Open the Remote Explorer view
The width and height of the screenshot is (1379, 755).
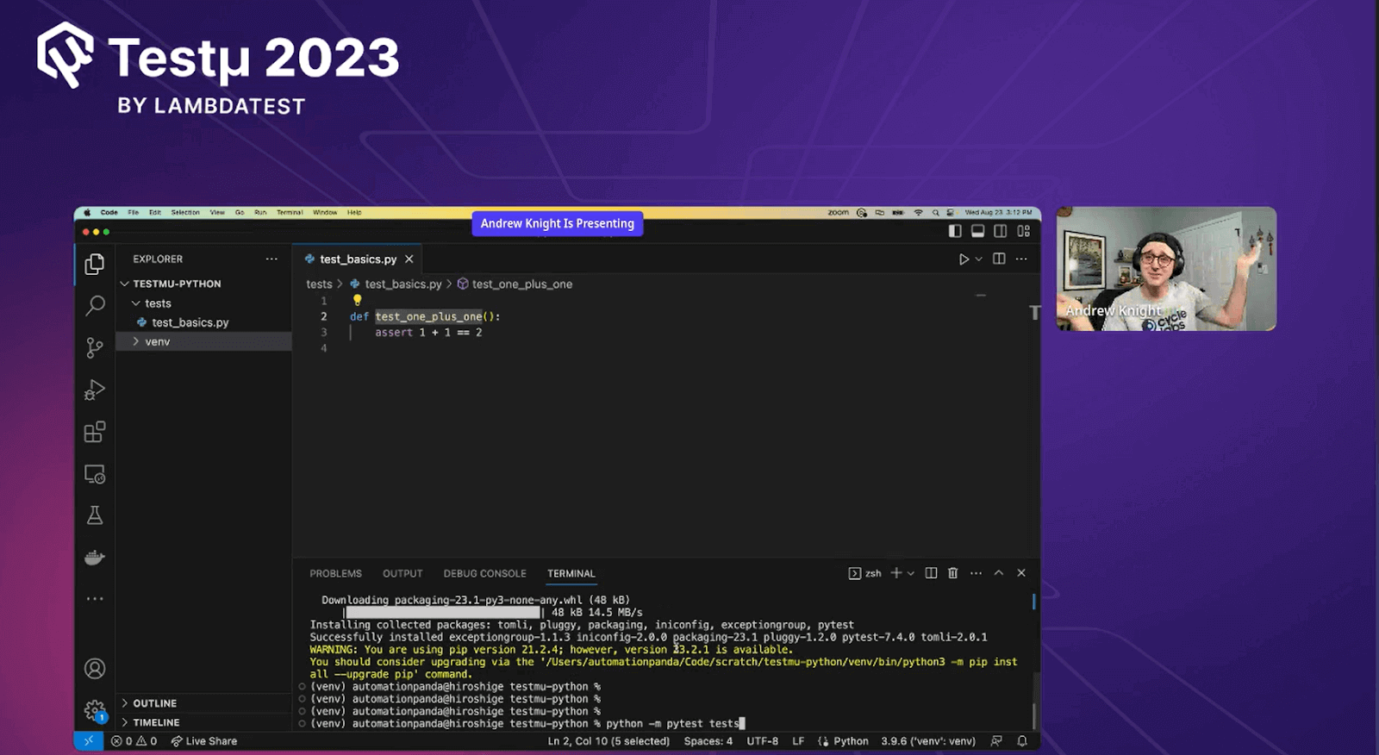click(x=95, y=474)
